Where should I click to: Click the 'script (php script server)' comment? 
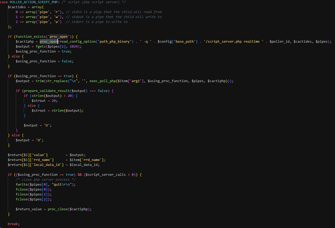93,2
